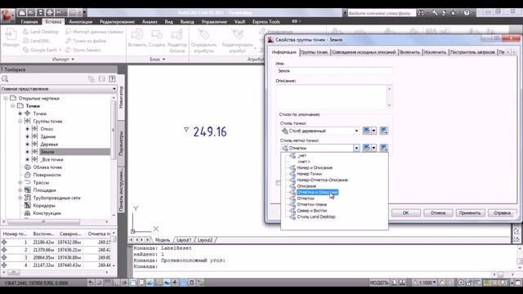The image size is (523, 294).
Task: Click Edit Attribute ribbon button
Action: [x=238, y=40]
